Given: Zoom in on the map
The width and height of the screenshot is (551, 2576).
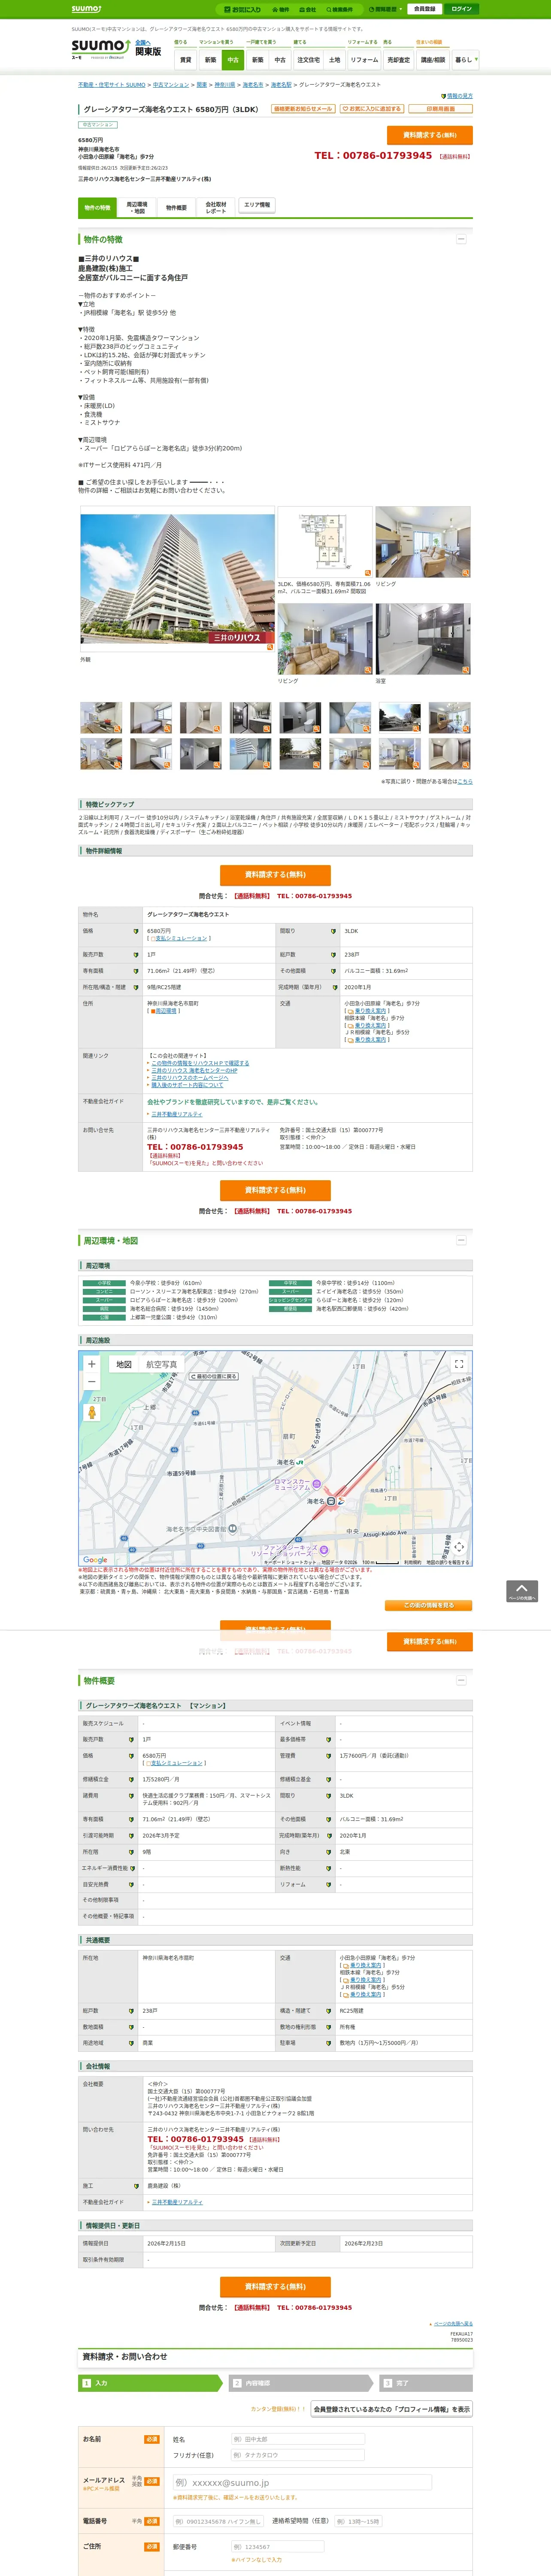Looking at the screenshot, I should pyautogui.click(x=92, y=1364).
